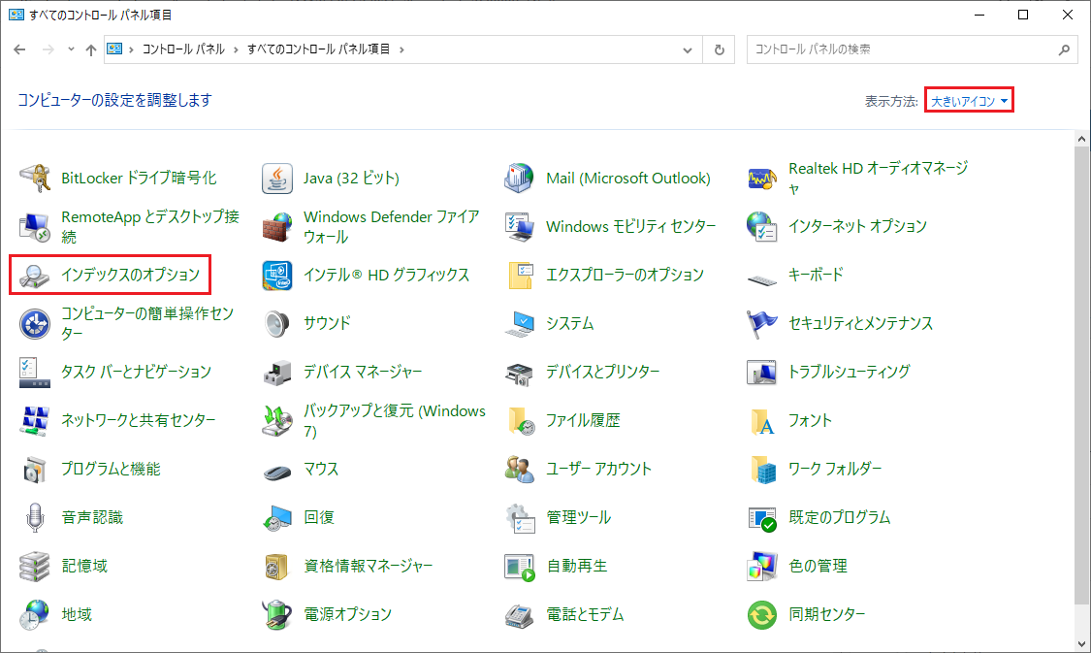Click the Windows Defender ファイアウォール icon
This screenshot has width=1091, height=653.
click(x=277, y=227)
